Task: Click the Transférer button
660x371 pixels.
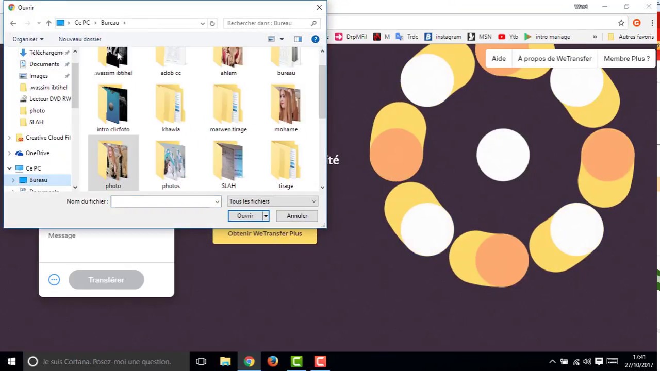Action: [106, 280]
